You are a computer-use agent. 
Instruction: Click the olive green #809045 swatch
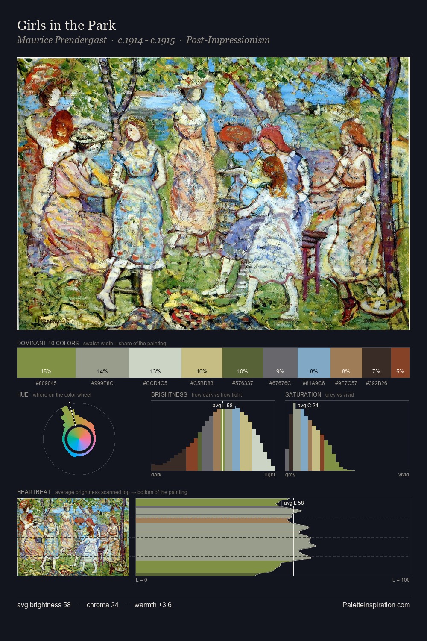coord(46,363)
